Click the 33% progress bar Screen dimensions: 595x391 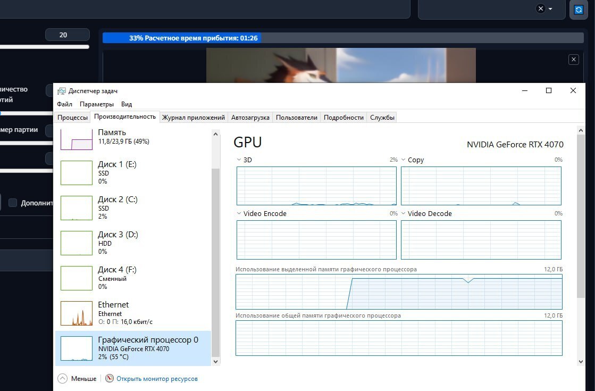pyautogui.click(x=343, y=38)
